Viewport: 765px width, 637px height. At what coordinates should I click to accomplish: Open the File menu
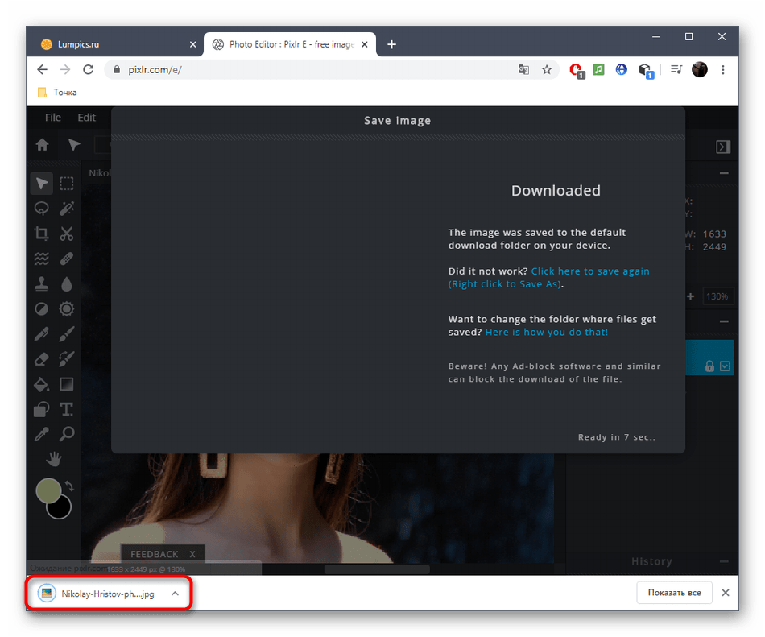click(x=53, y=118)
